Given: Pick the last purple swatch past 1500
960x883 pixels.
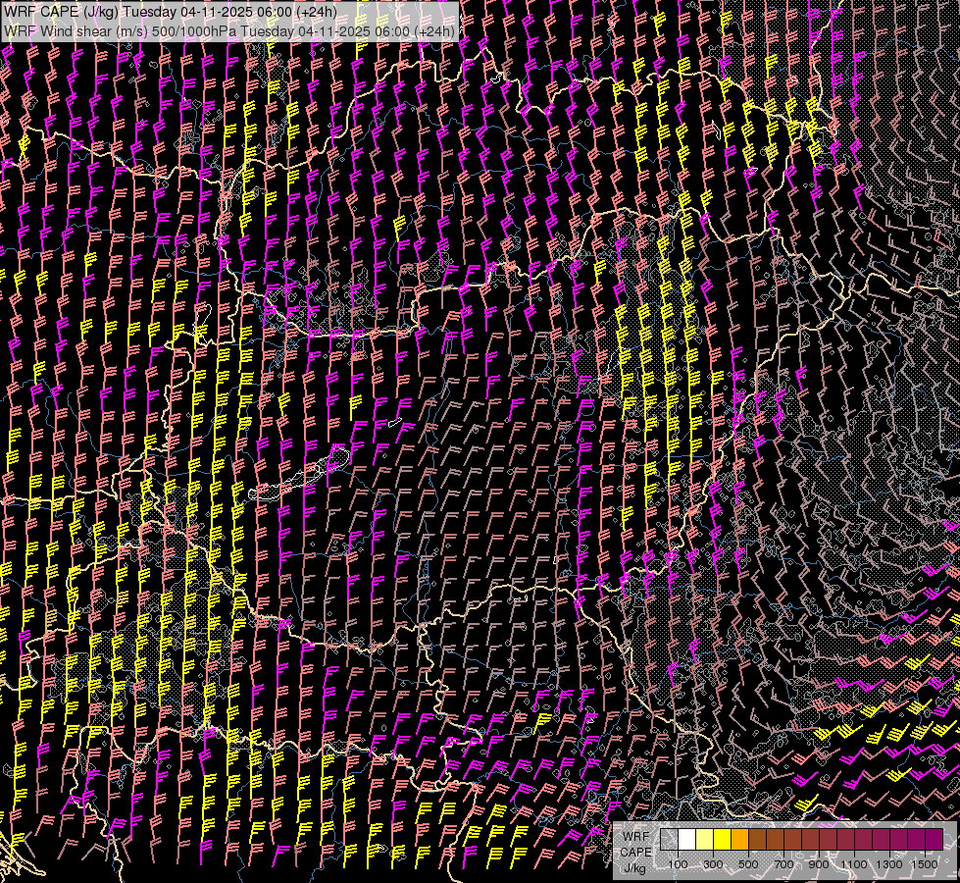Looking at the screenshot, I should point(934,840).
